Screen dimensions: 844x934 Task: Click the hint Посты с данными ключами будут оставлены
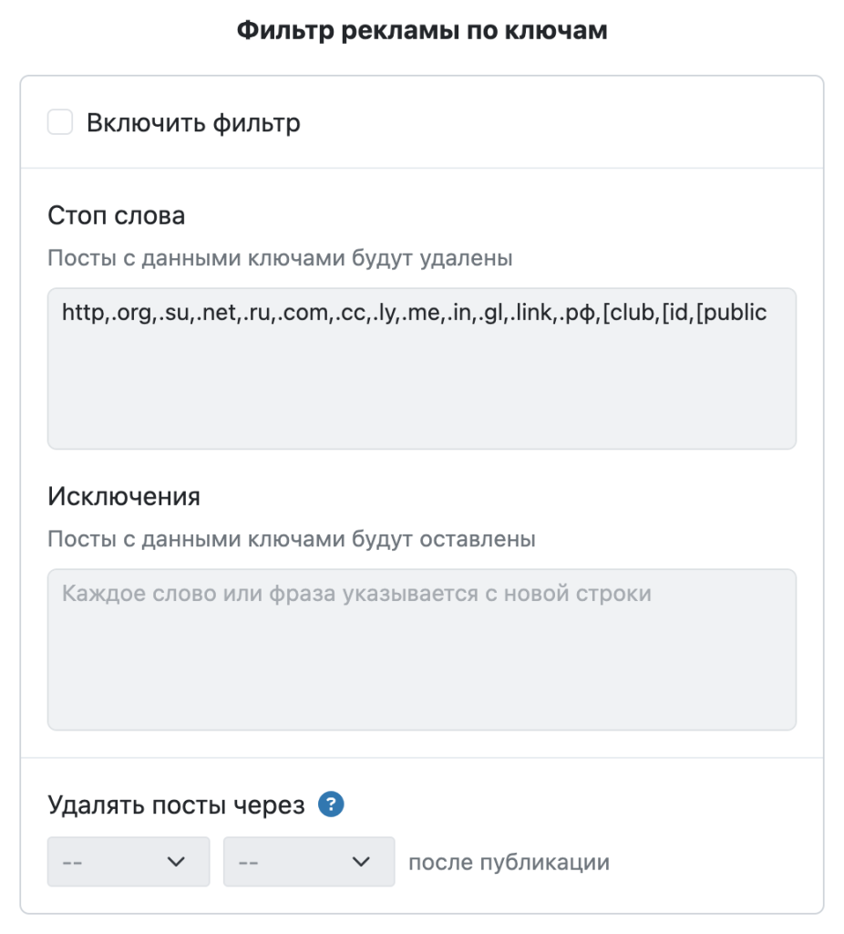click(x=291, y=539)
